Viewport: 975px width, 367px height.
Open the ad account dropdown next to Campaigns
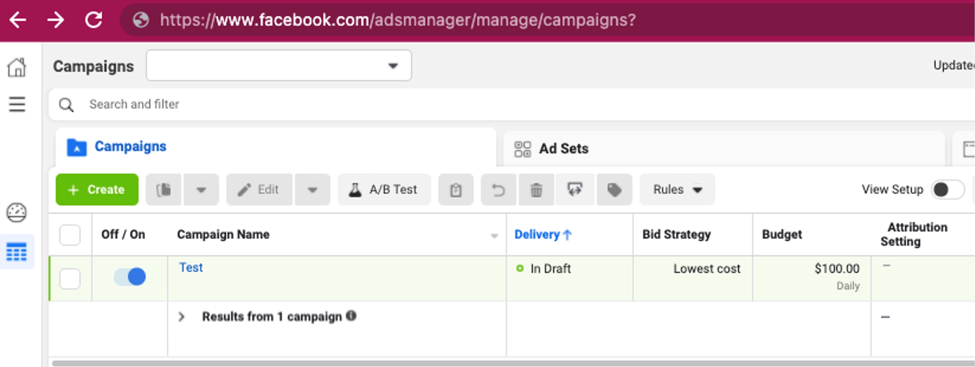[279, 65]
